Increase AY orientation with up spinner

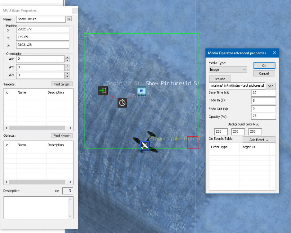click(67, 66)
